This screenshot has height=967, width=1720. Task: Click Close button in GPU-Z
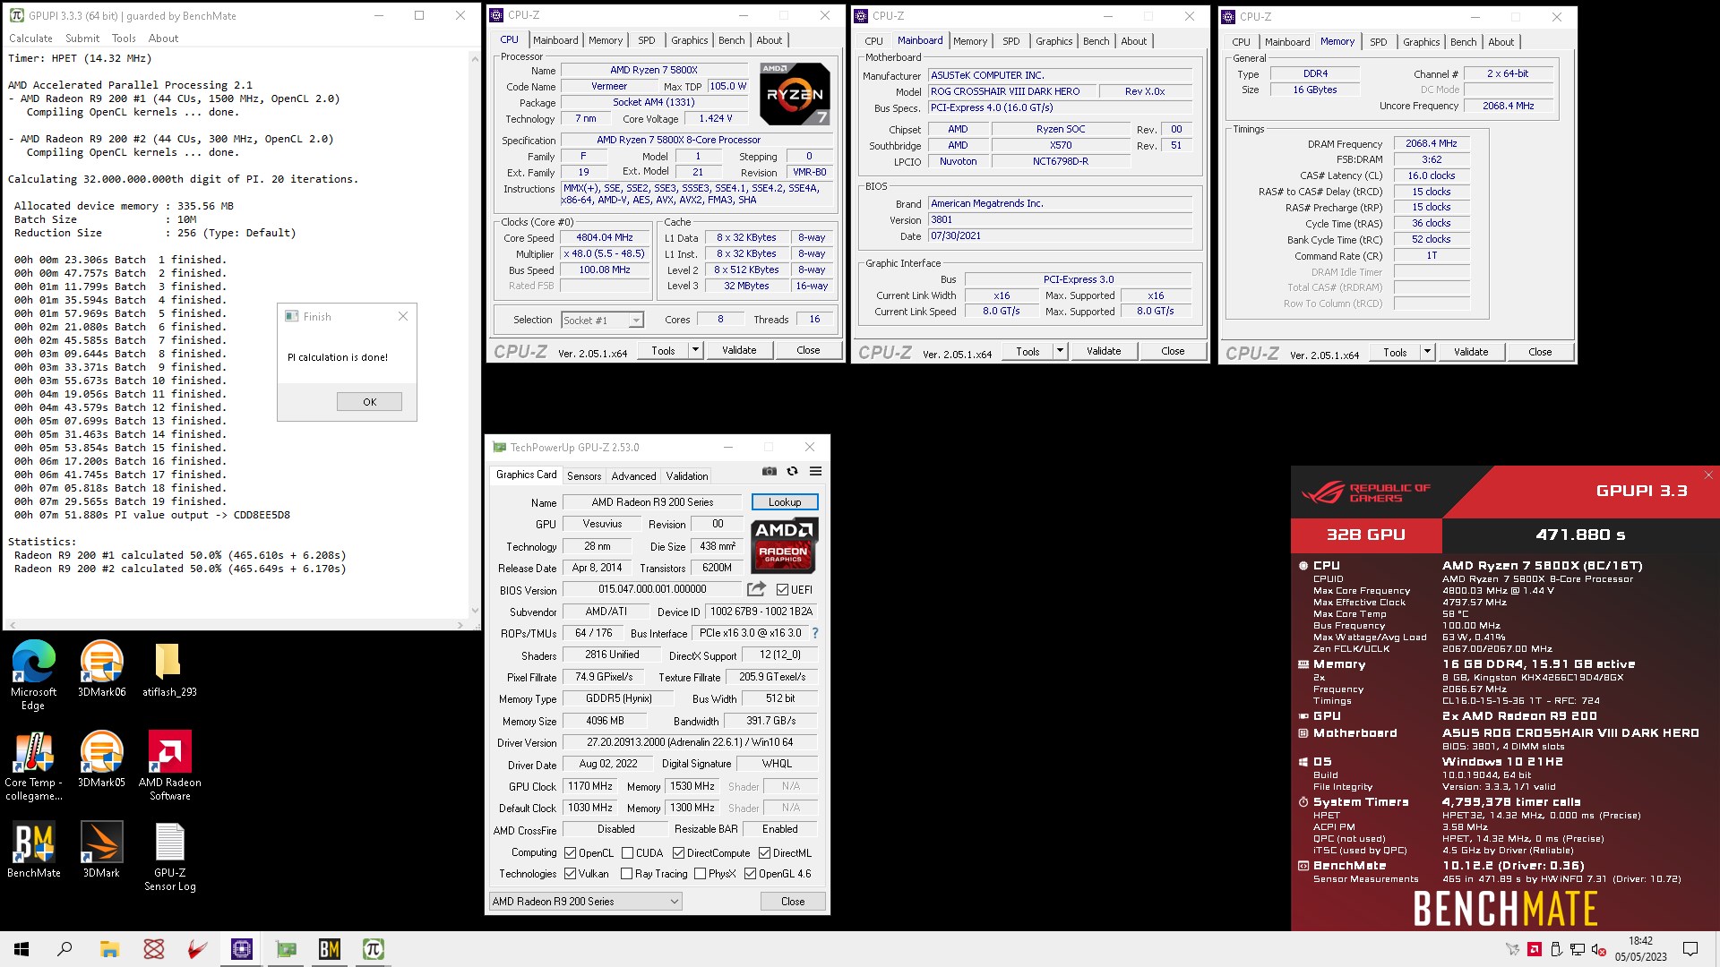tap(792, 902)
